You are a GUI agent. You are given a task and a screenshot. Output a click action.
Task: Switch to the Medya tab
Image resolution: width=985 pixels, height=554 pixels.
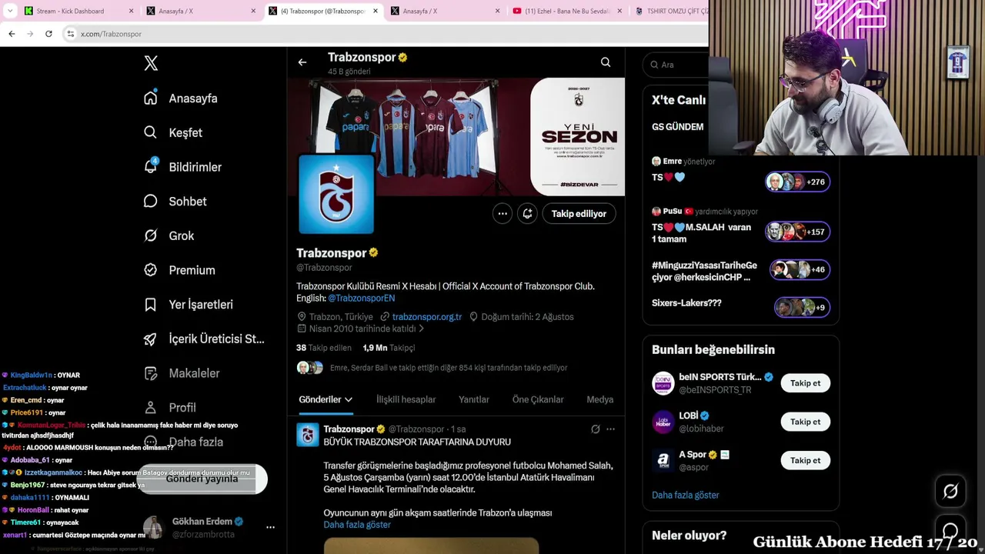point(600,400)
